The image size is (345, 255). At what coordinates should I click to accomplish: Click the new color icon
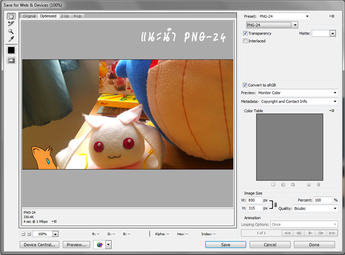[308, 185]
